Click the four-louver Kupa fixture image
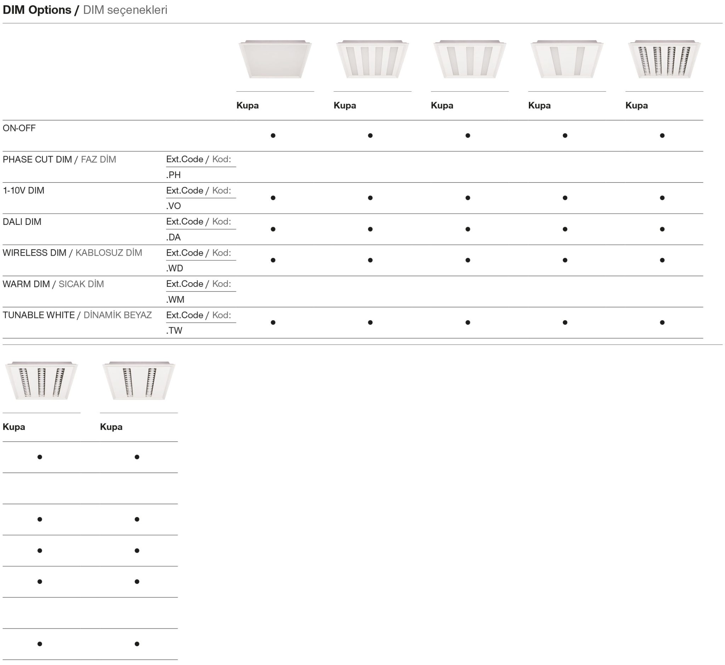Viewport: 725px width, 665px height. pyautogui.click(x=664, y=60)
